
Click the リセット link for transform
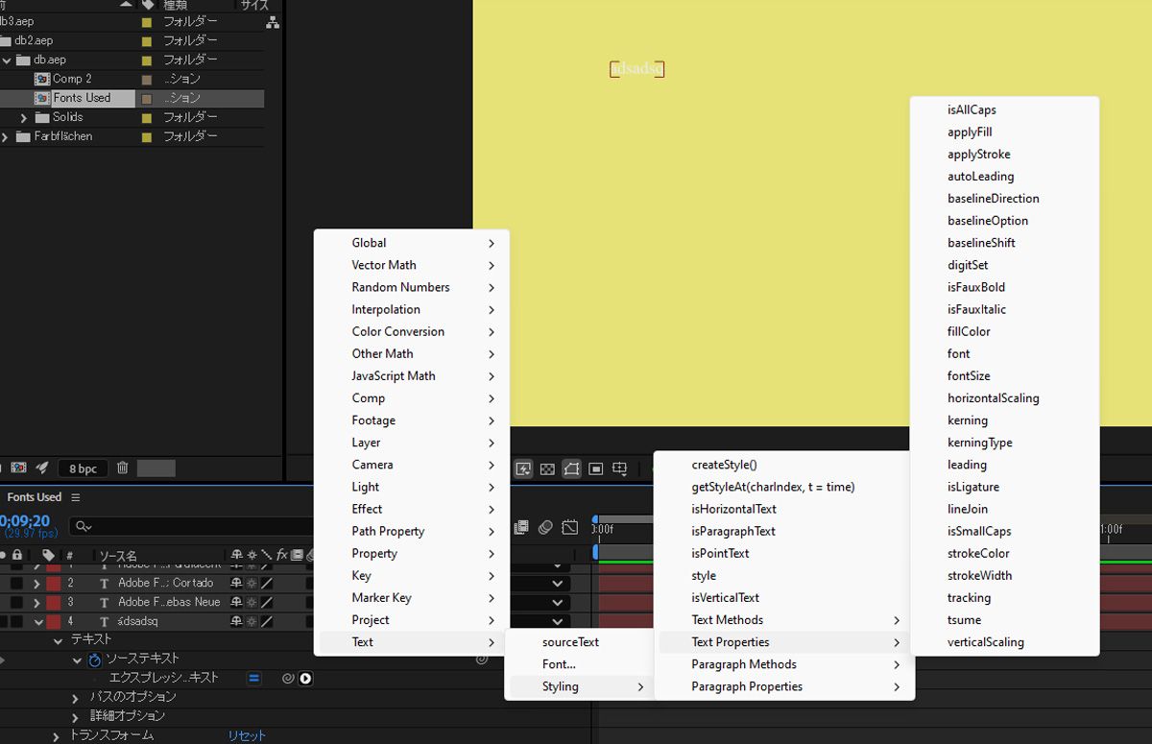click(x=247, y=735)
